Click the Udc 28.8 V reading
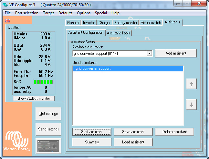The height and width of the screenshot is (159, 209). (45, 56)
